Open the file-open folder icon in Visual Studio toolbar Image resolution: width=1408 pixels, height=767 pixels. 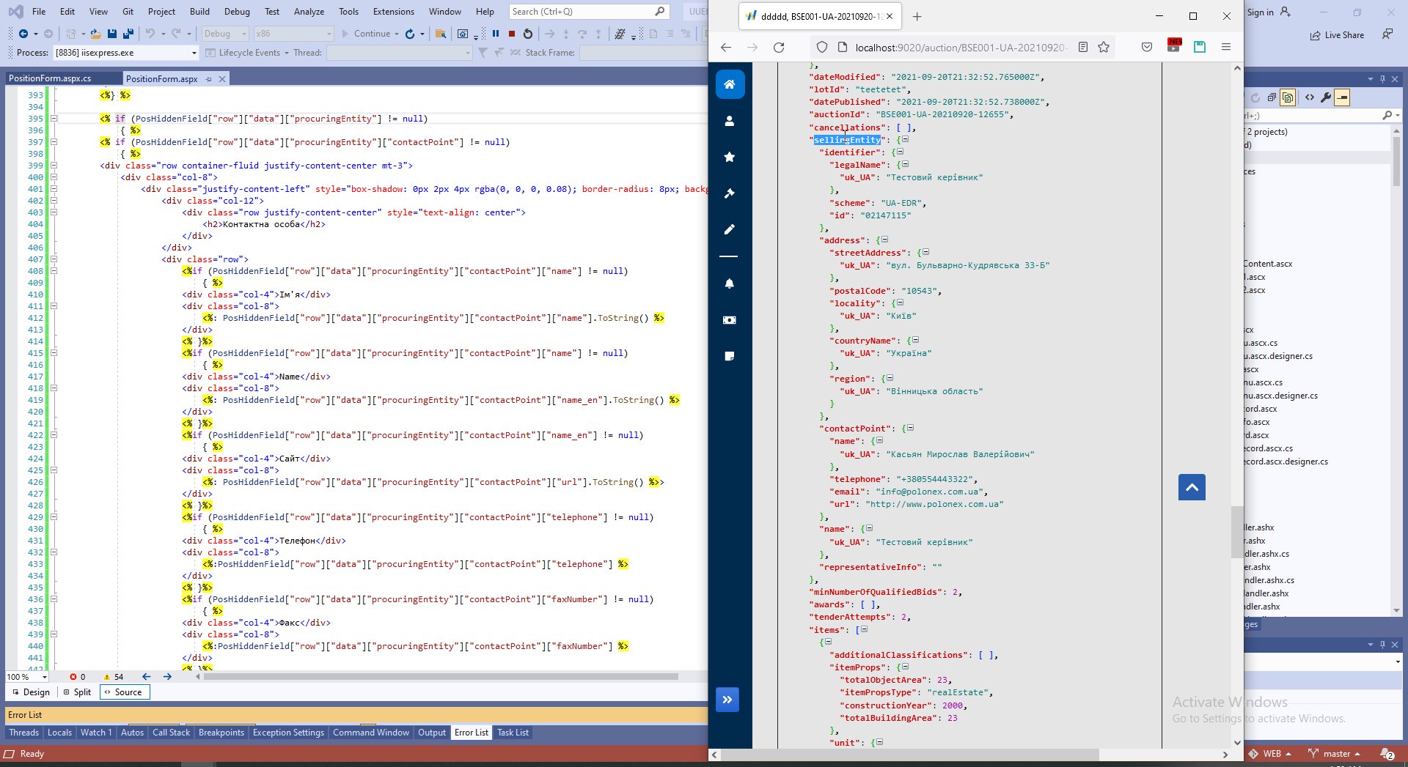pyautogui.click(x=95, y=34)
